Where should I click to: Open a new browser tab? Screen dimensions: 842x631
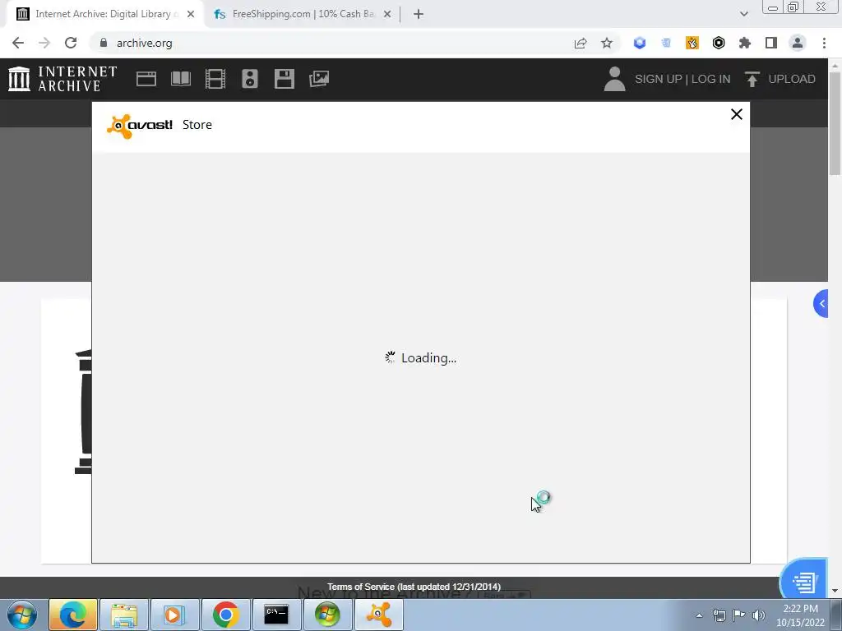coord(419,14)
